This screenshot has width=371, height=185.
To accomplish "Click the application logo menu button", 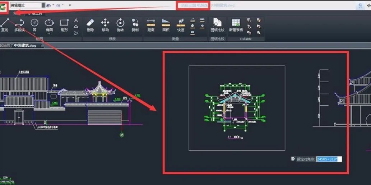I will coord(4,6).
